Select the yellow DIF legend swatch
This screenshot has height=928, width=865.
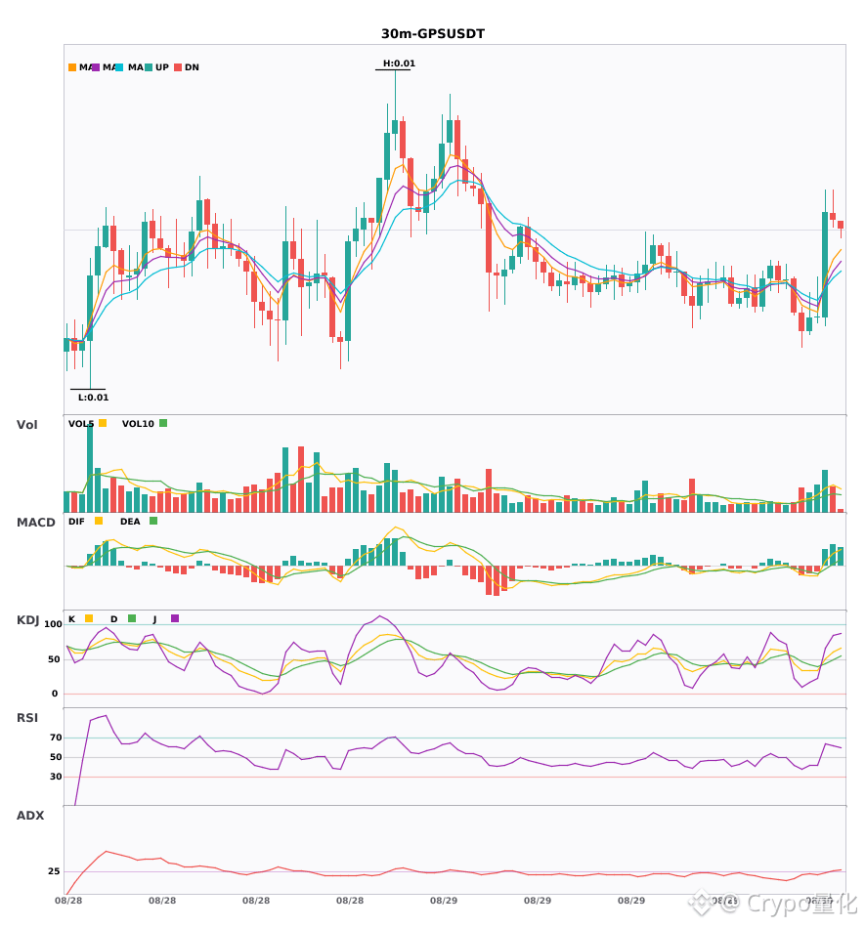[x=99, y=521]
